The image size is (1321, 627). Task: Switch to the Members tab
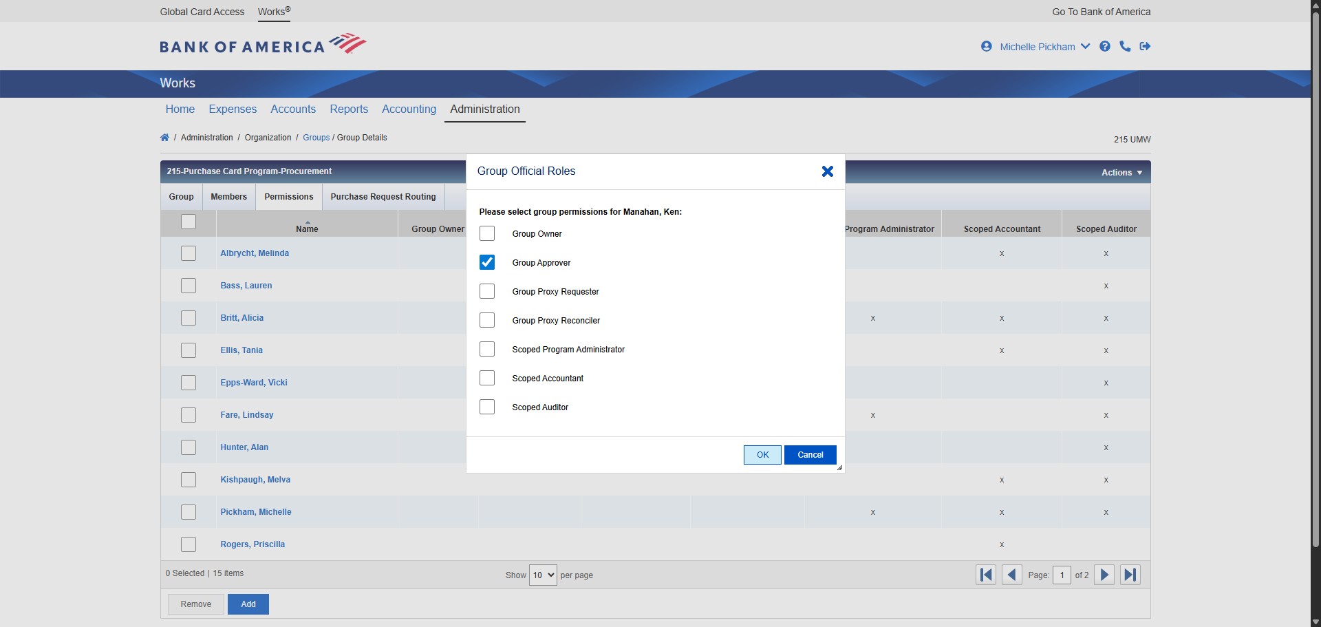[228, 197]
